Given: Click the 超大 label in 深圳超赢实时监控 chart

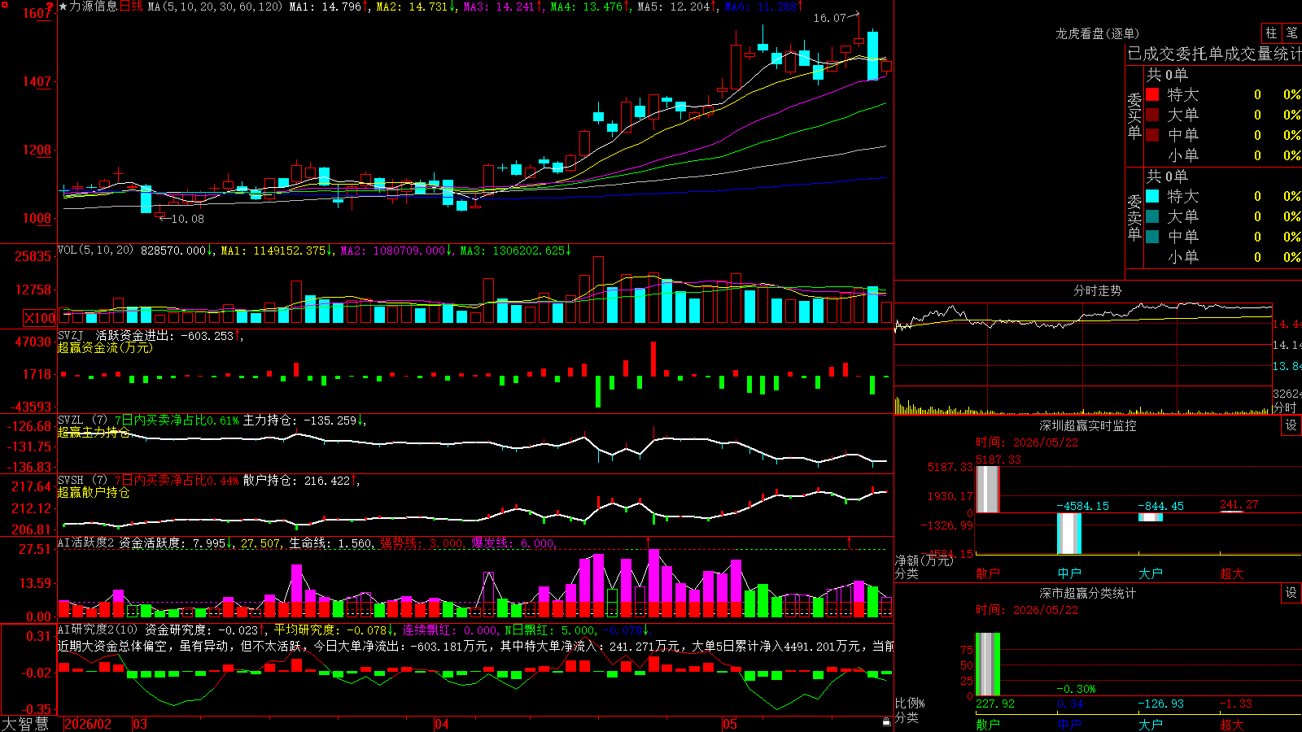Looking at the screenshot, I should click(1232, 573).
